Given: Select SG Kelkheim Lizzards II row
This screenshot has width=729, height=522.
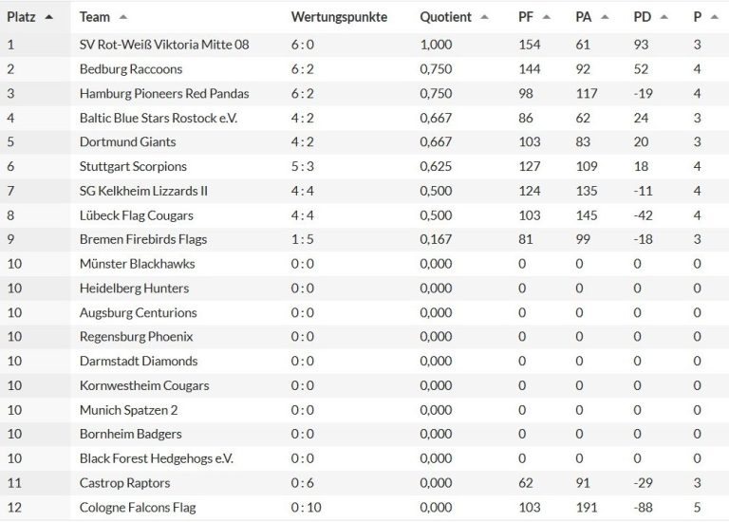Looking at the screenshot, I should 143,191.
